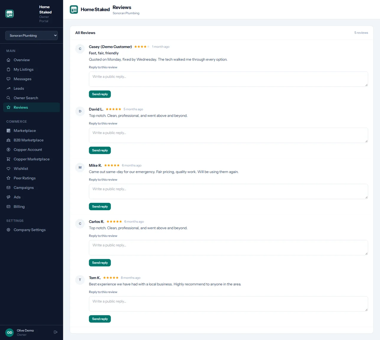Go to Peer Ratings
Screen dimensions: 380x340
(x=31, y=178)
